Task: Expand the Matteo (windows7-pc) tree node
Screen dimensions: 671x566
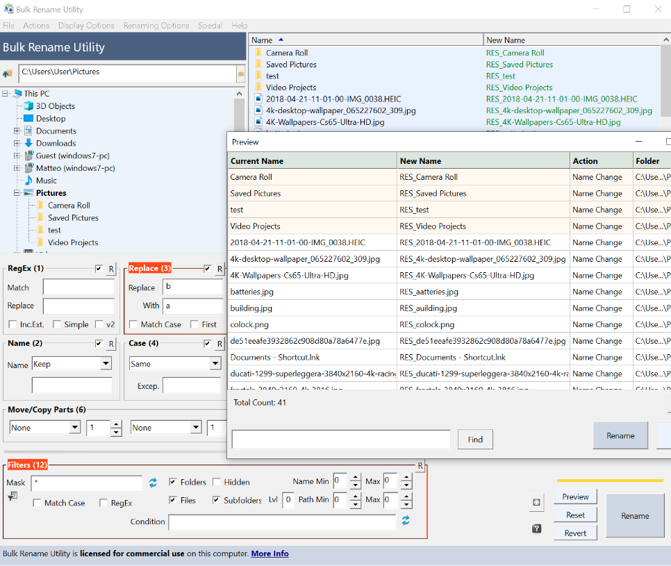Action: [17, 168]
